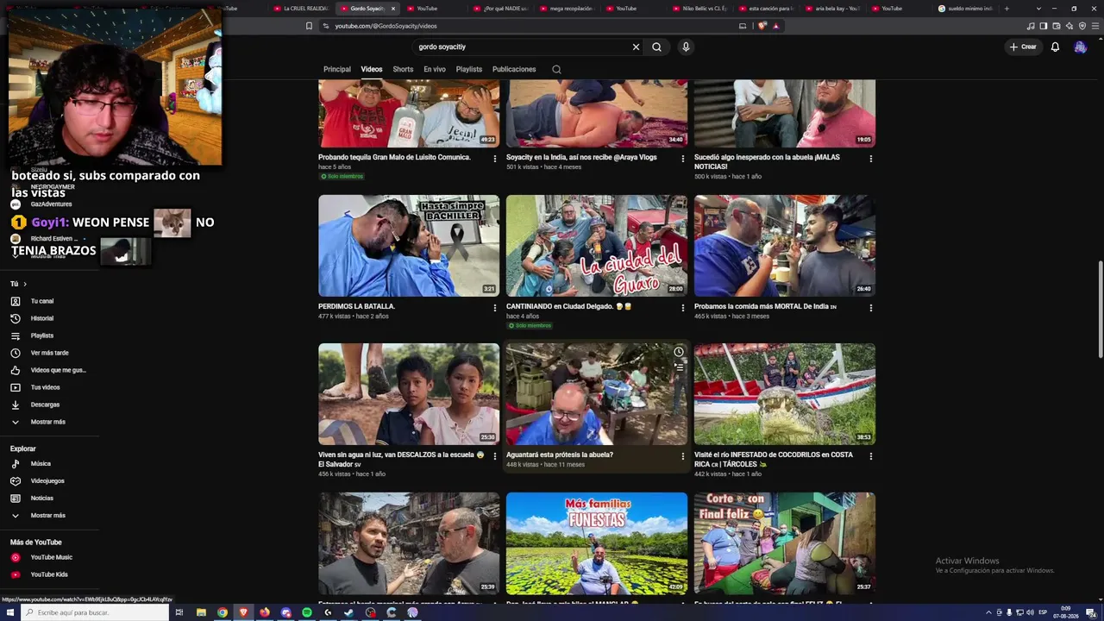Open the Brave Rewards triangle icon
1104x621 pixels.
click(x=775, y=26)
